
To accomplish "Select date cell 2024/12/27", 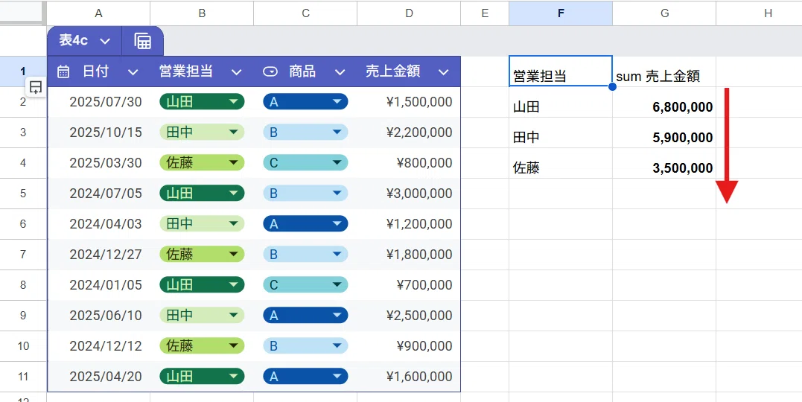I will (x=99, y=254).
